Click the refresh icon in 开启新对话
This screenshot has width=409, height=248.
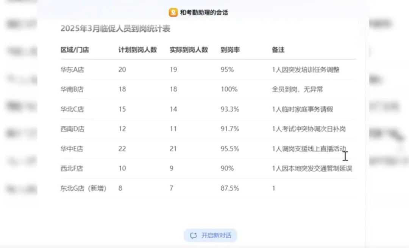click(x=193, y=236)
